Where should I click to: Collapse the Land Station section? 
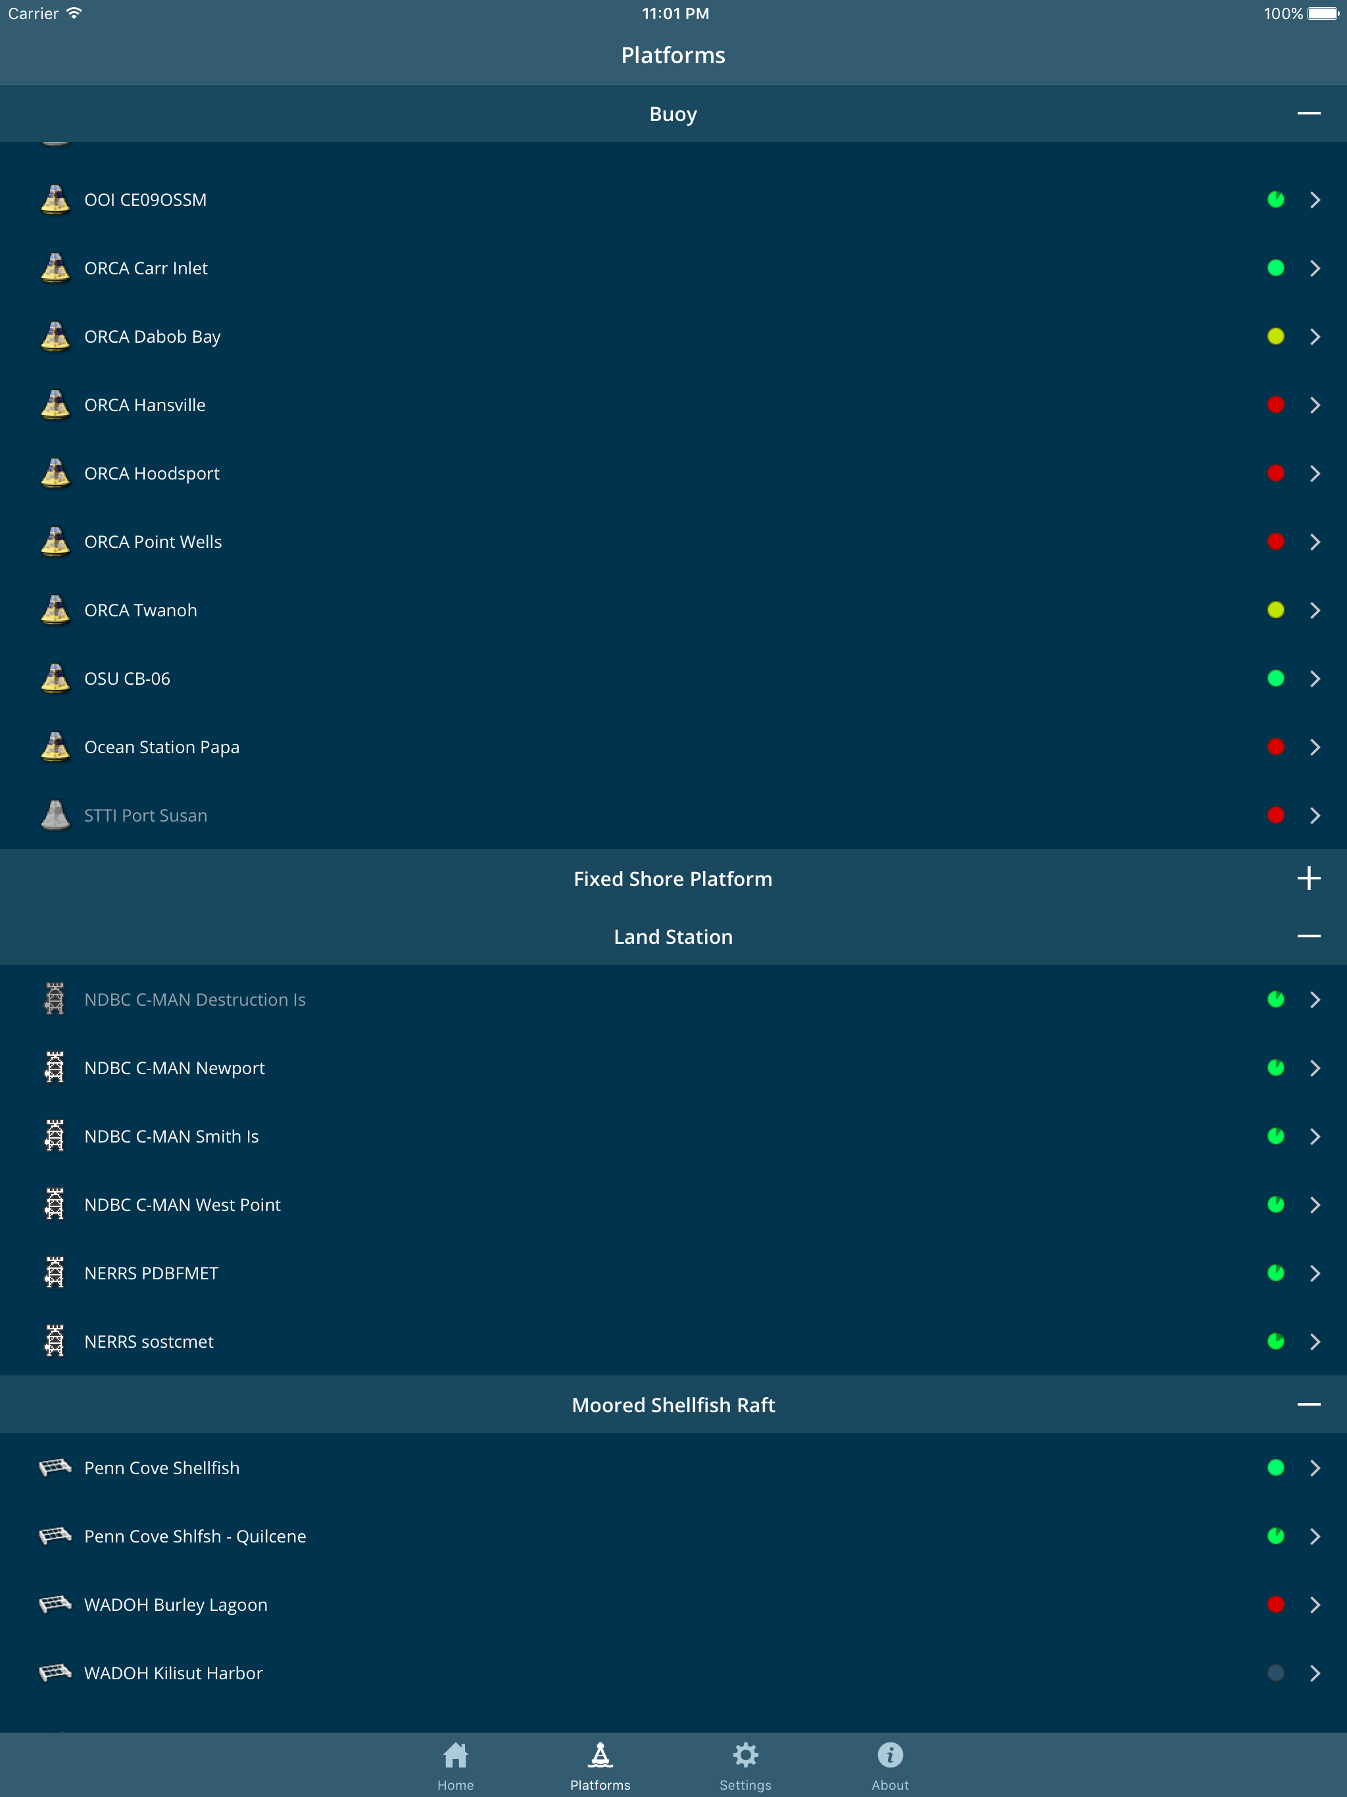click(x=1308, y=937)
